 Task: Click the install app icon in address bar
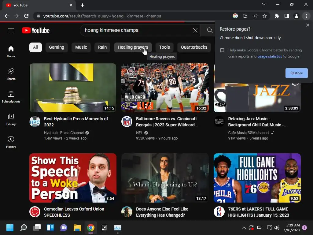(245, 16)
